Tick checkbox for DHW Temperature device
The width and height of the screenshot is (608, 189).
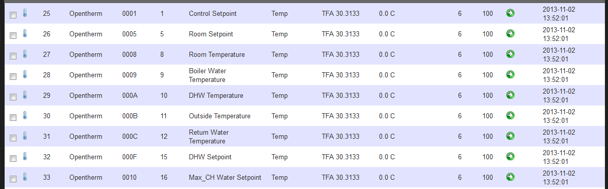(13, 97)
